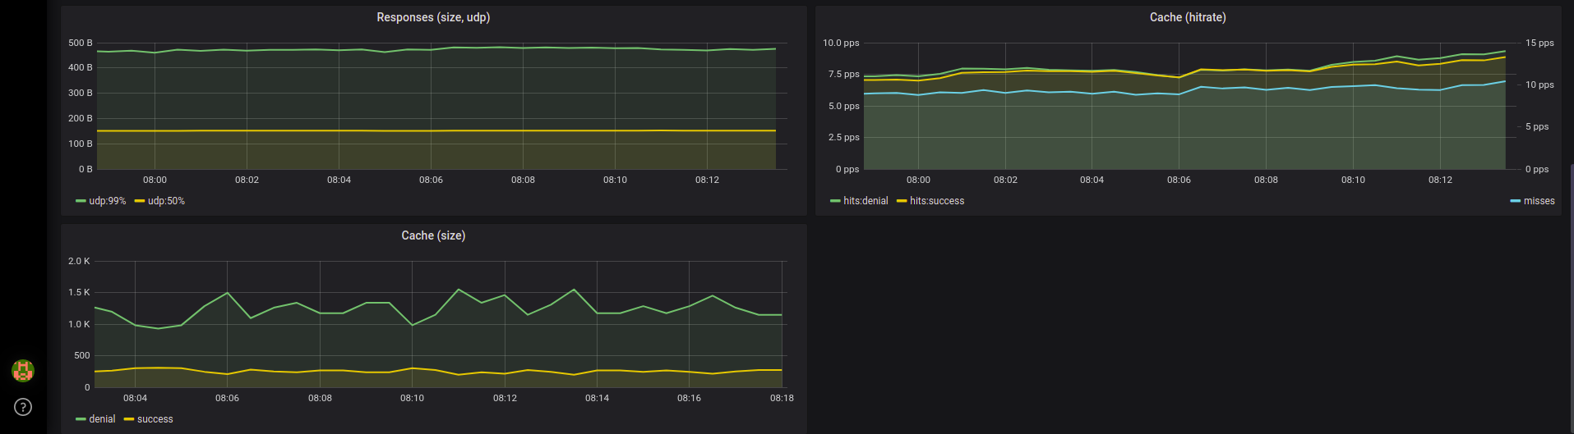Show only the misses series via its label

(x=1539, y=201)
